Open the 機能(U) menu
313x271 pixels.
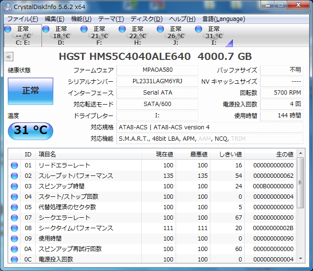pos(81,19)
